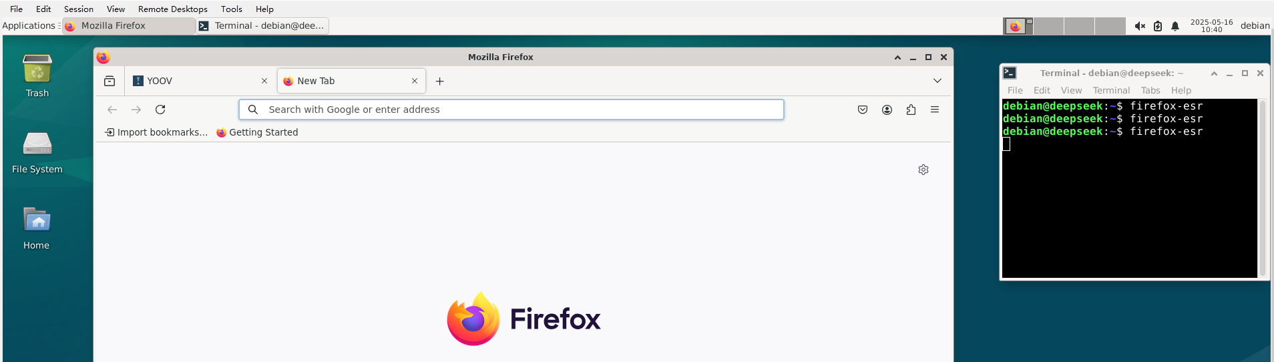Switch to Mozilla Firefox taskbar button
Viewport: 1274px width, 362px height.
pos(129,25)
